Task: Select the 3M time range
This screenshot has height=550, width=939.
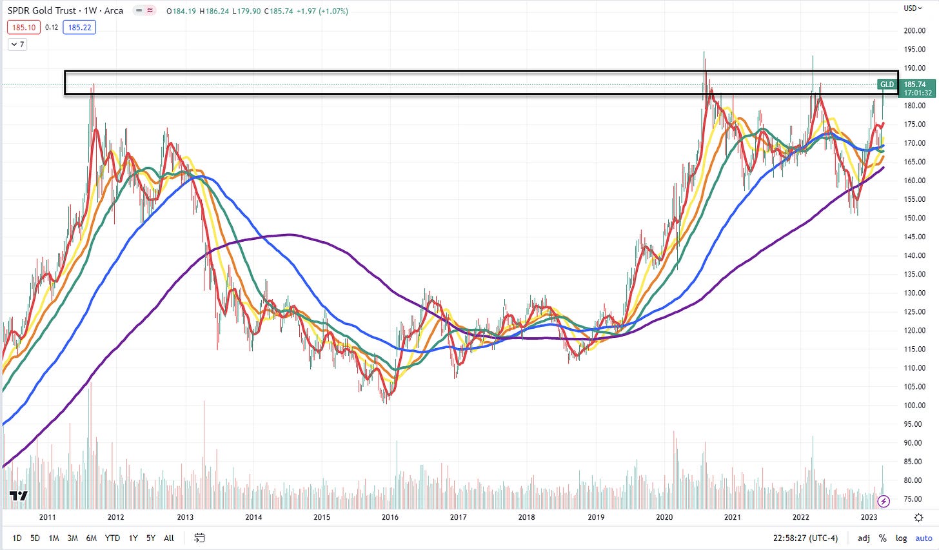Action: pyautogui.click(x=72, y=538)
